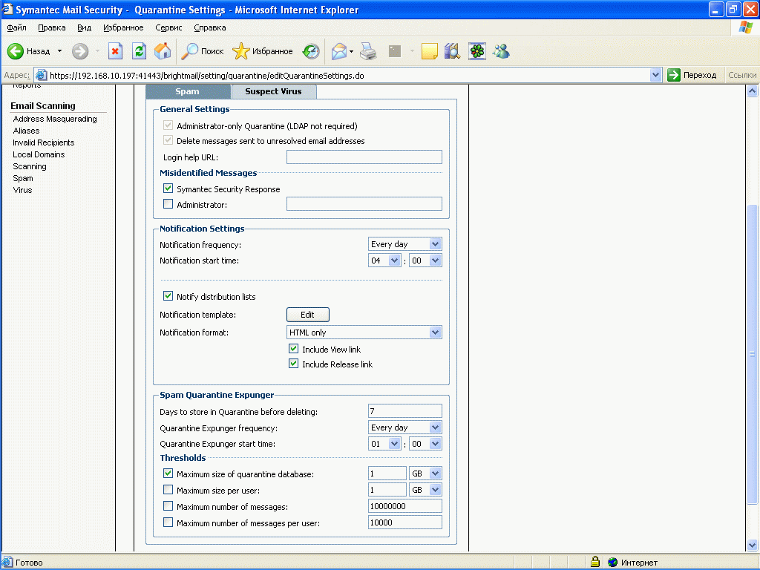Open Notification start time minutes dropdown
760x570 pixels.
(425, 261)
